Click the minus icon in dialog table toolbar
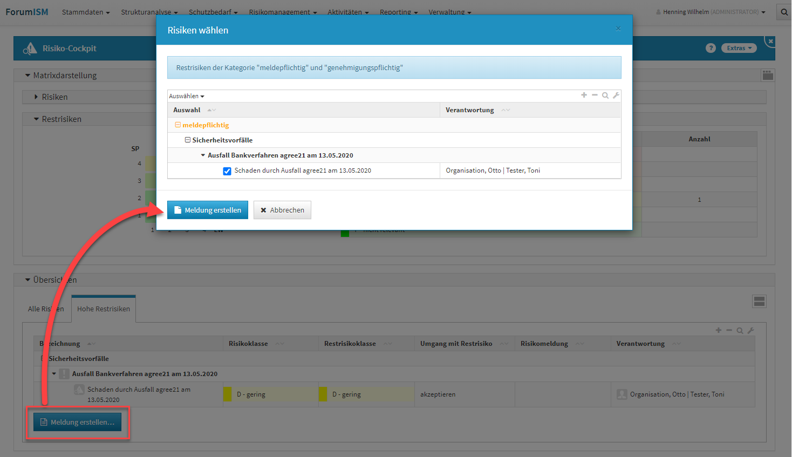Viewport: 792px width, 457px height. pyautogui.click(x=595, y=95)
